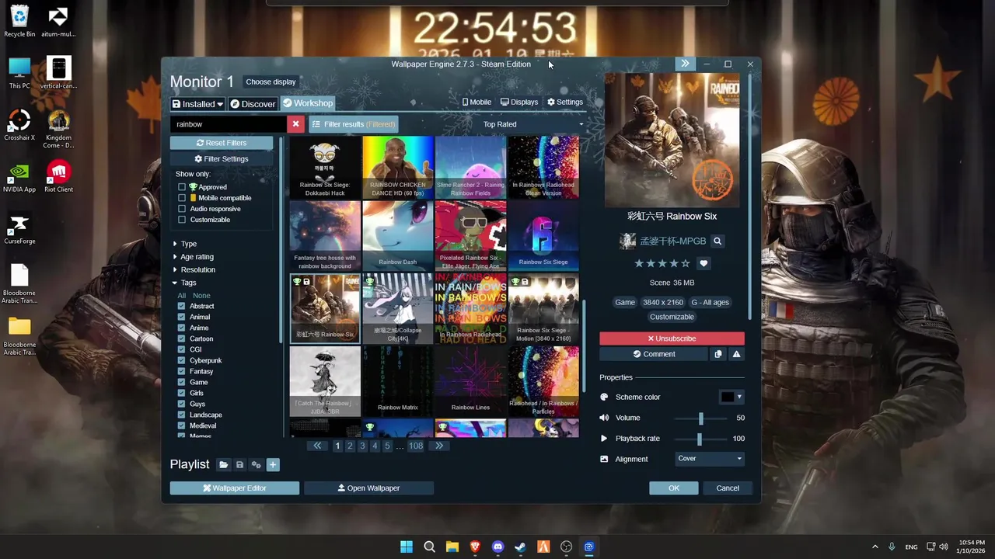The height and width of the screenshot is (559, 995).
Task: Clear the search with the red X
Action: tap(295, 124)
